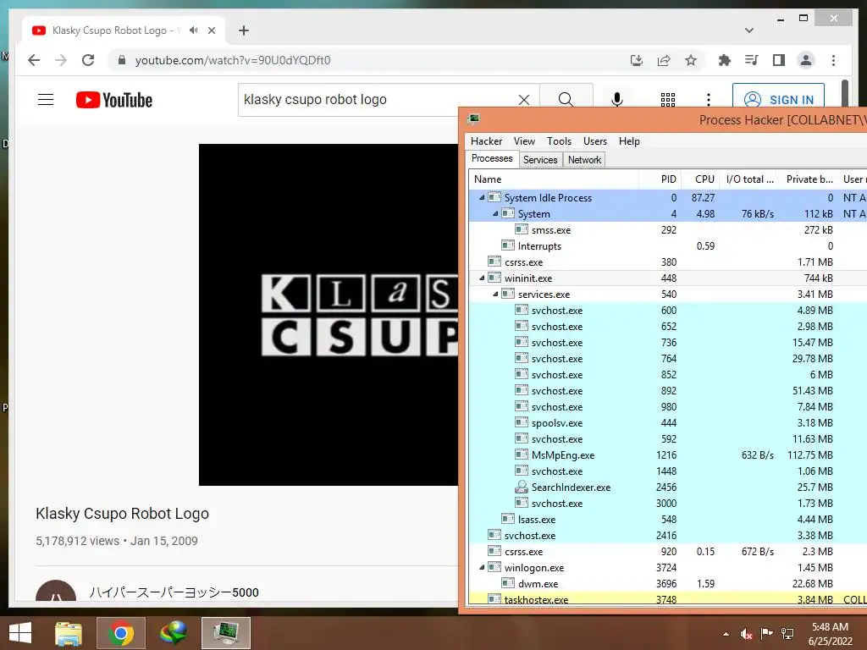Open the Hacker menu
Image resolution: width=867 pixels, height=650 pixels.
486,141
